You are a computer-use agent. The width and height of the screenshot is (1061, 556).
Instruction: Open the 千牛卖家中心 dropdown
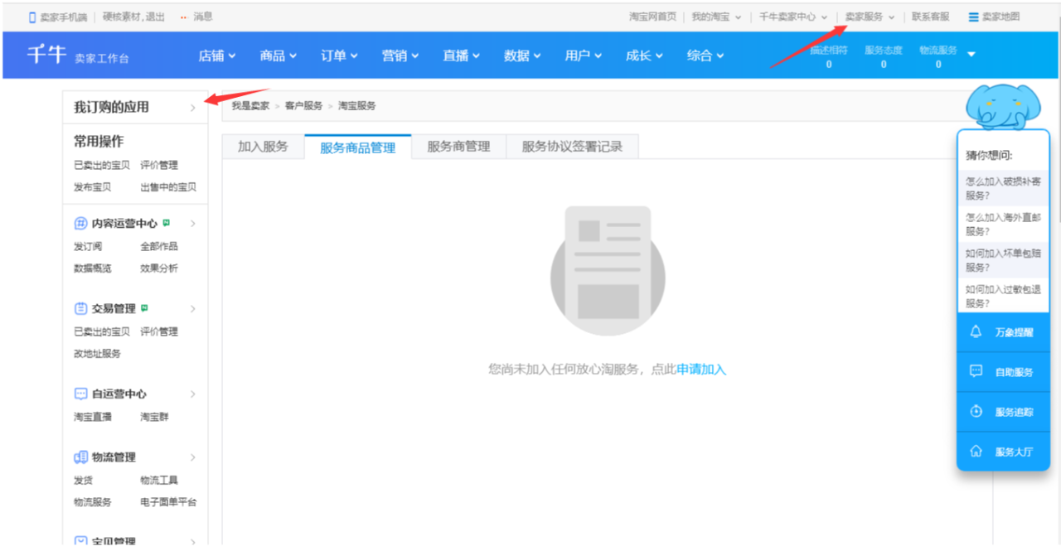tap(793, 17)
